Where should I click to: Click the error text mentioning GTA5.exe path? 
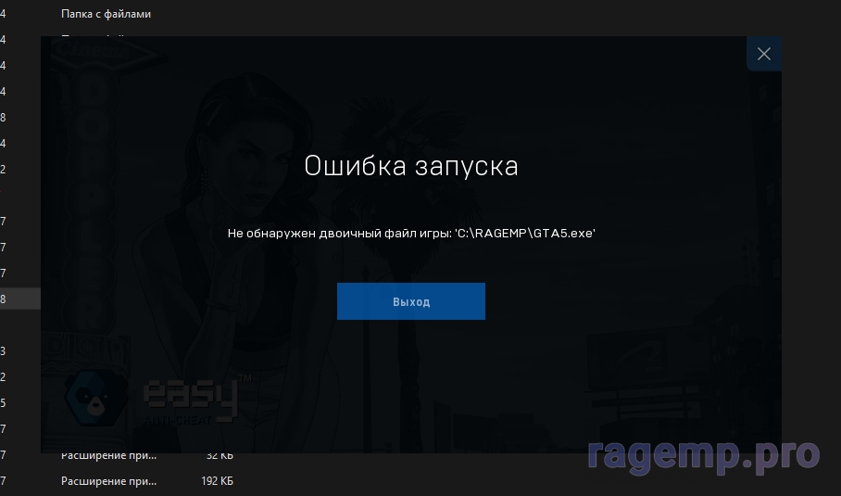pyautogui.click(x=411, y=233)
